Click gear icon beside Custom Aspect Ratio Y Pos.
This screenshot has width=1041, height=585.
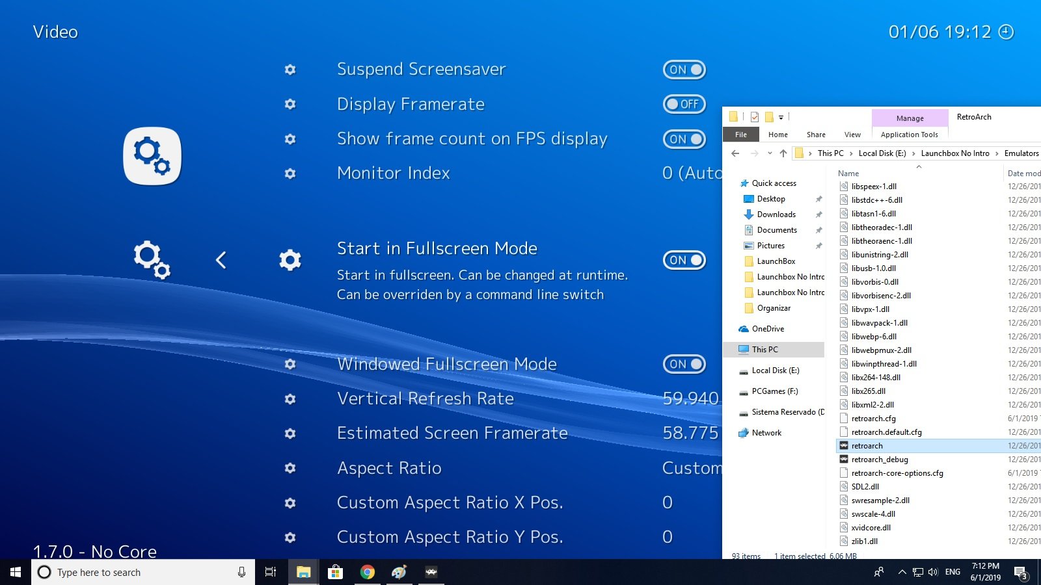(x=290, y=538)
